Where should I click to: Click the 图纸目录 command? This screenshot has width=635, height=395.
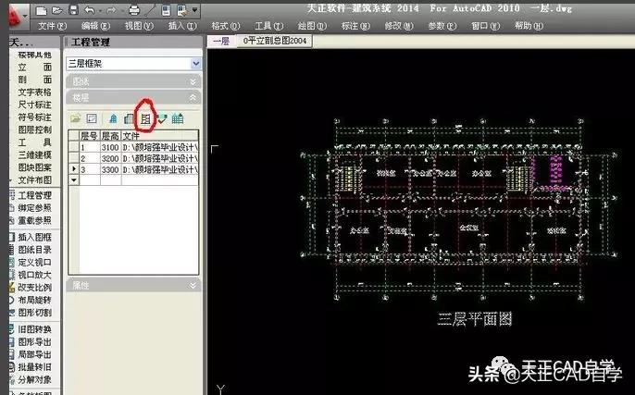tap(35, 250)
